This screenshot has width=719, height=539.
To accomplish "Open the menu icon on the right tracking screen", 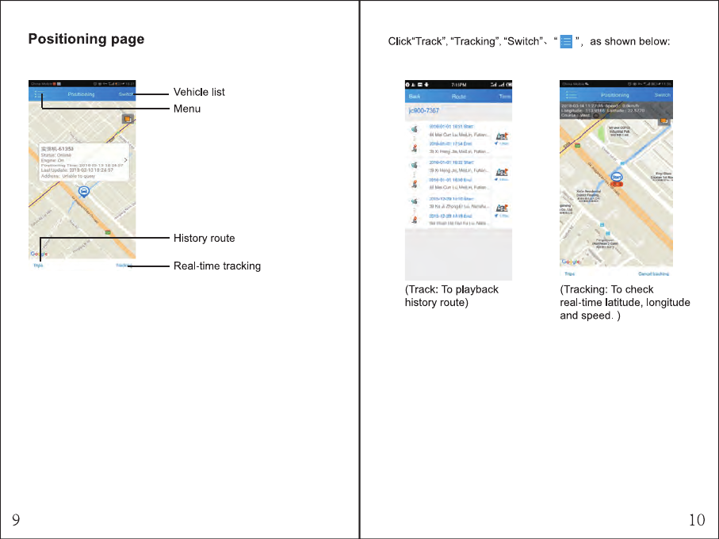I will 572,95.
